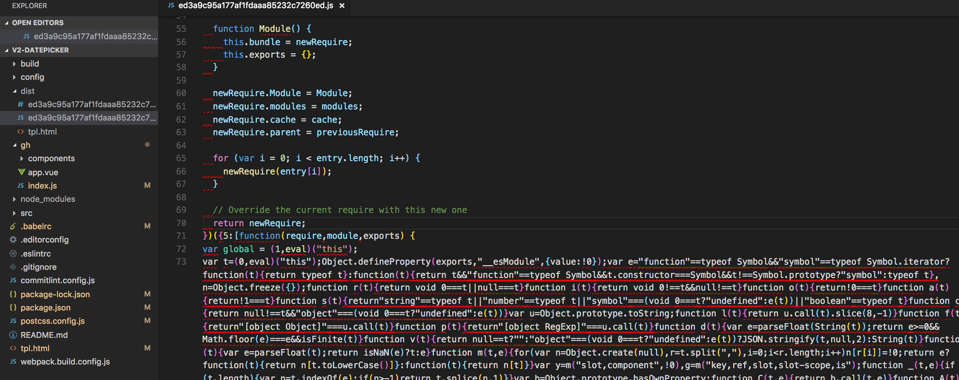Click the Babel icon beside .babelrc

[13, 226]
